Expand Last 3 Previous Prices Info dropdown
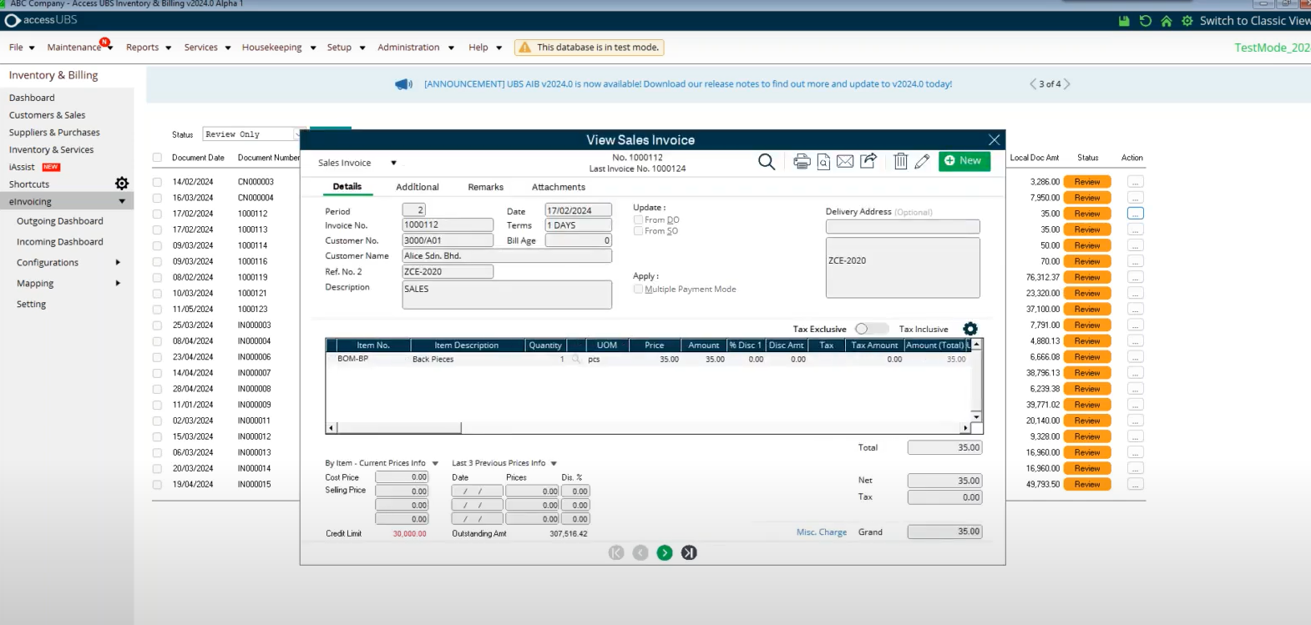This screenshot has height=625, width=1311. 554,463
